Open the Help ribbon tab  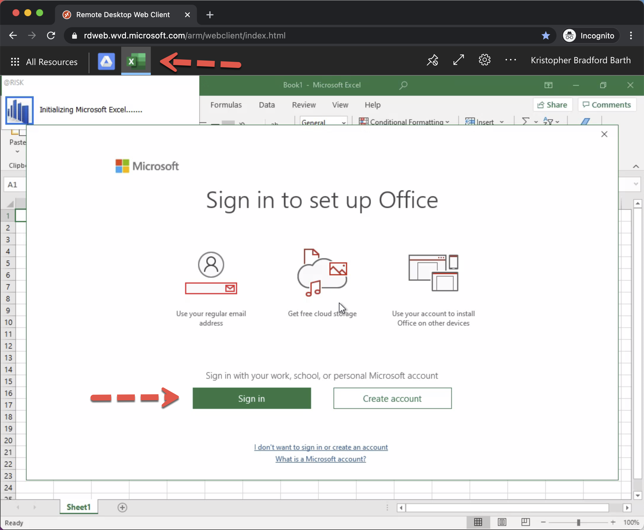(372, 105)
